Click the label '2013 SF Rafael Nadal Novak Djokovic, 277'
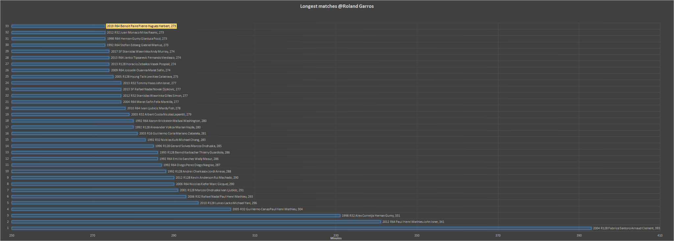674x241 pixels. (152, 89)
